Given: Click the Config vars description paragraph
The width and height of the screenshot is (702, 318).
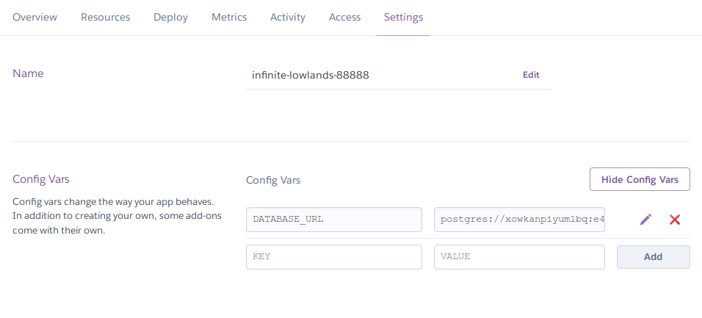Looking at the screenshot, I should [x=117, y=216].
